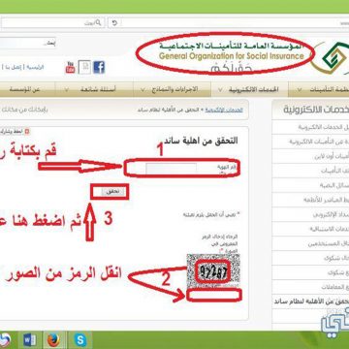The image size is (349, 349).
Task: Click the ID number input field
Action: pyautogui.click(x=171, y=169)
